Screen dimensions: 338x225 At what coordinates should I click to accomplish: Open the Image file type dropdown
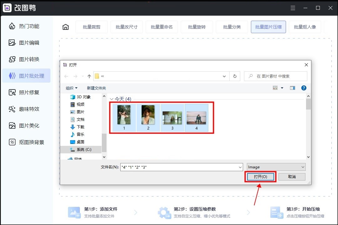[275, 167]
